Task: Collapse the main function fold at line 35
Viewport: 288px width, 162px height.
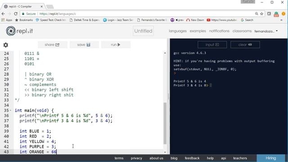Action: coord(10,110)
